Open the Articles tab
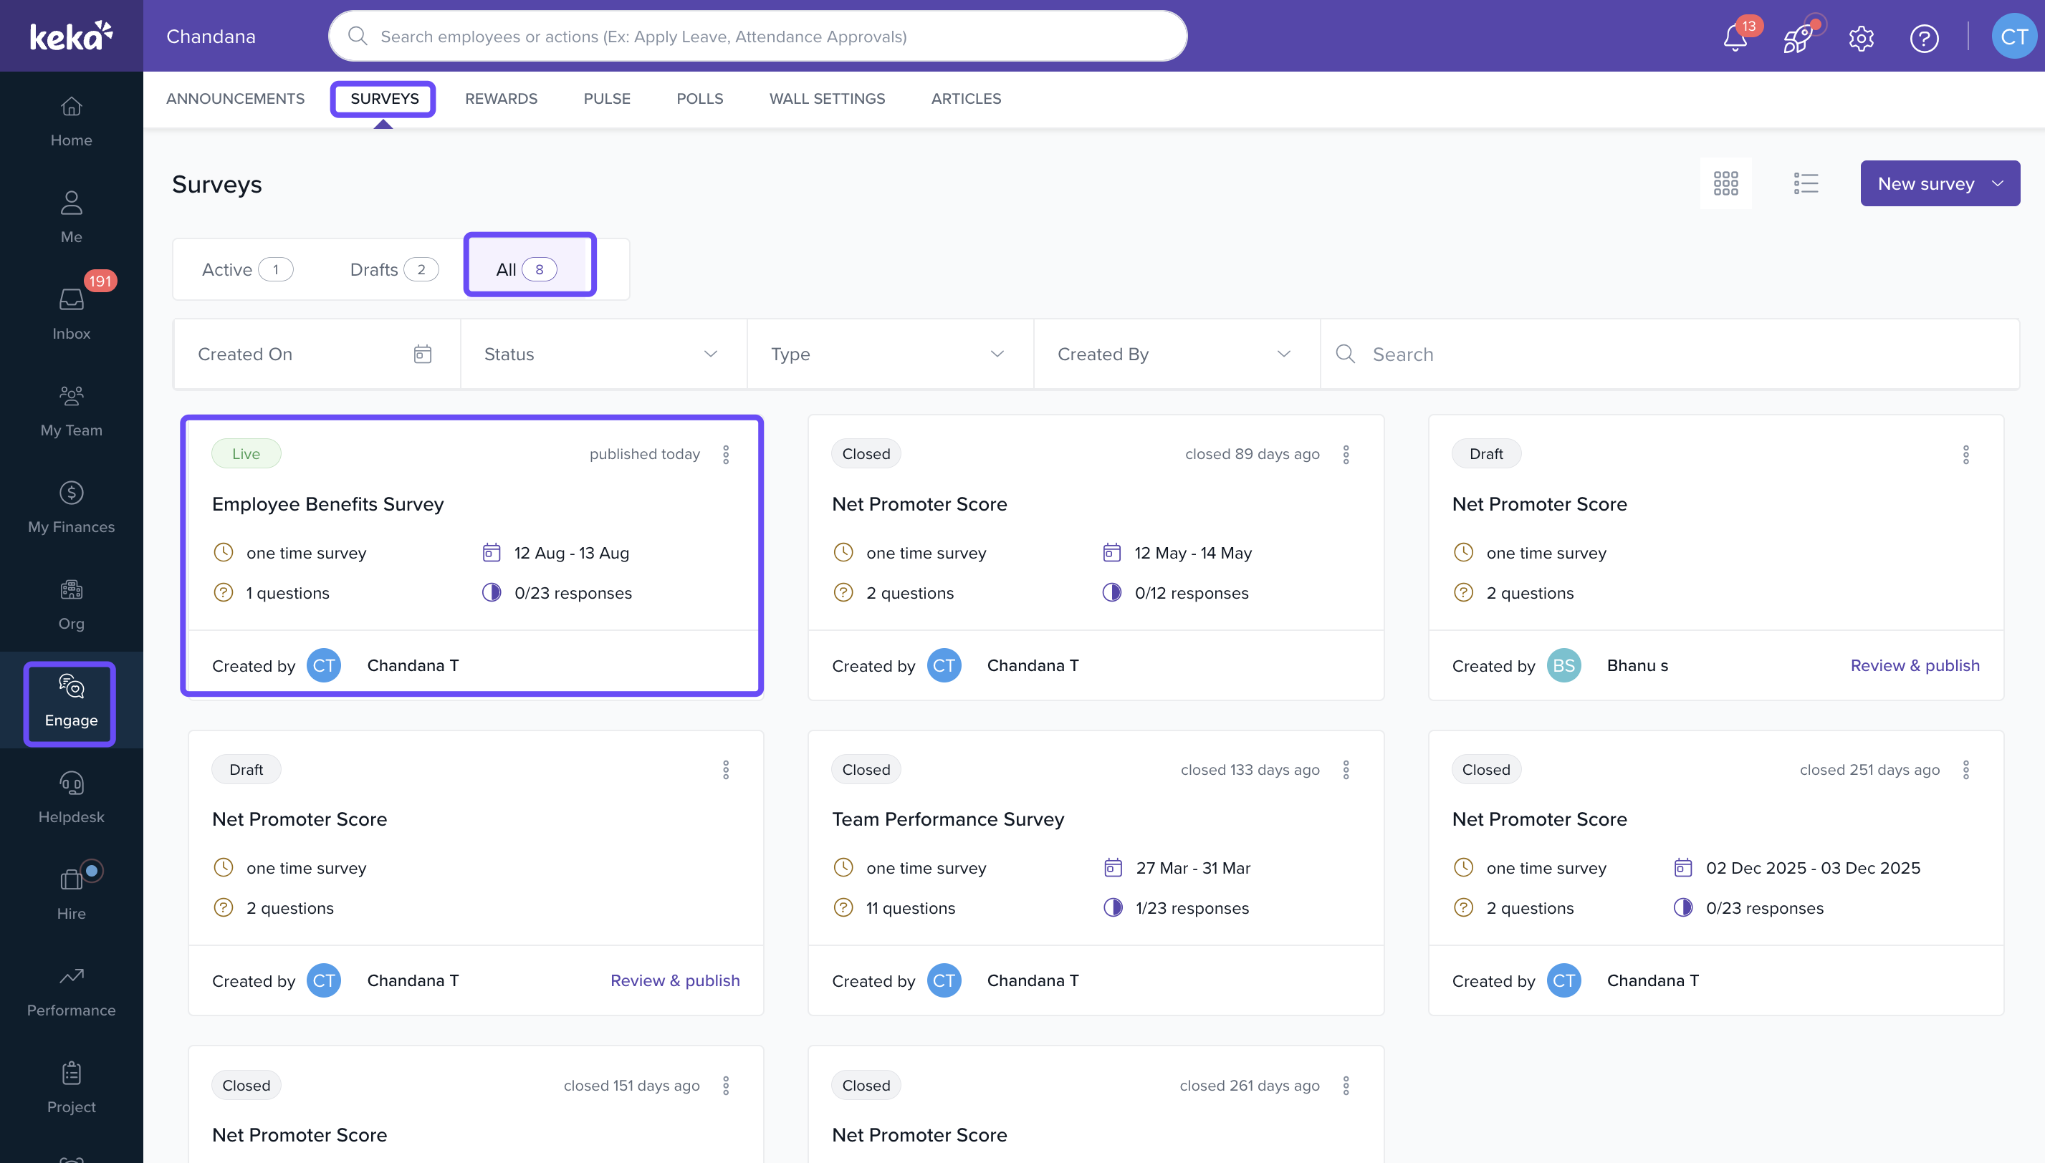 tap(965, 98)
